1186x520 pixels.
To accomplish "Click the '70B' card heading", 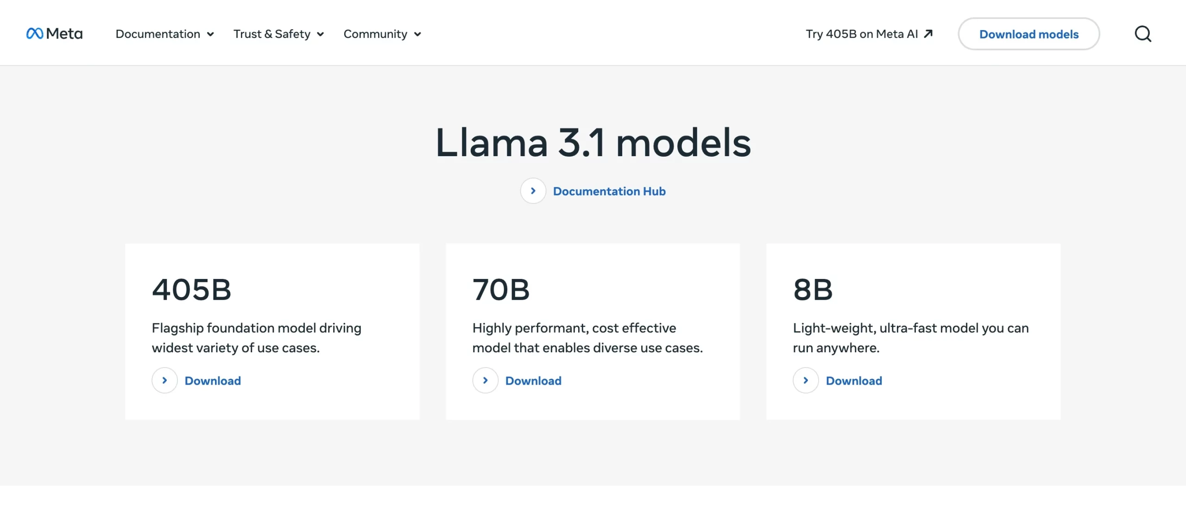I will (x=501, y=290).
